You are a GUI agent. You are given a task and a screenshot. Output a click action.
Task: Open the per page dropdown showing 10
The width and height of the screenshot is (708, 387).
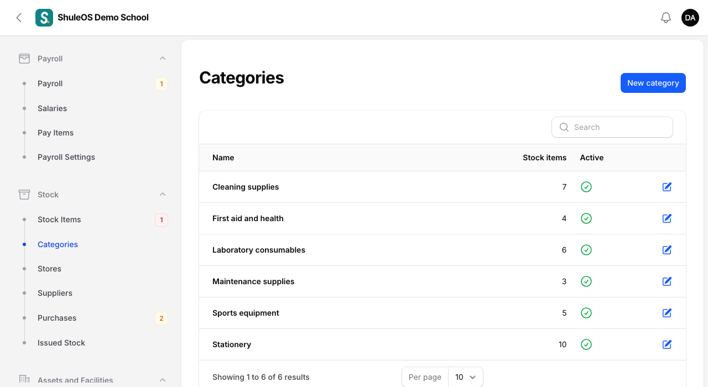pos(466,377)
